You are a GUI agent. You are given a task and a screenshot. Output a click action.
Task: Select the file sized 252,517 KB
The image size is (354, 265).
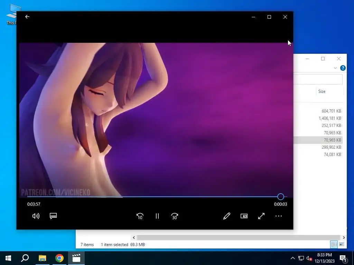click(x=331, y=125)
